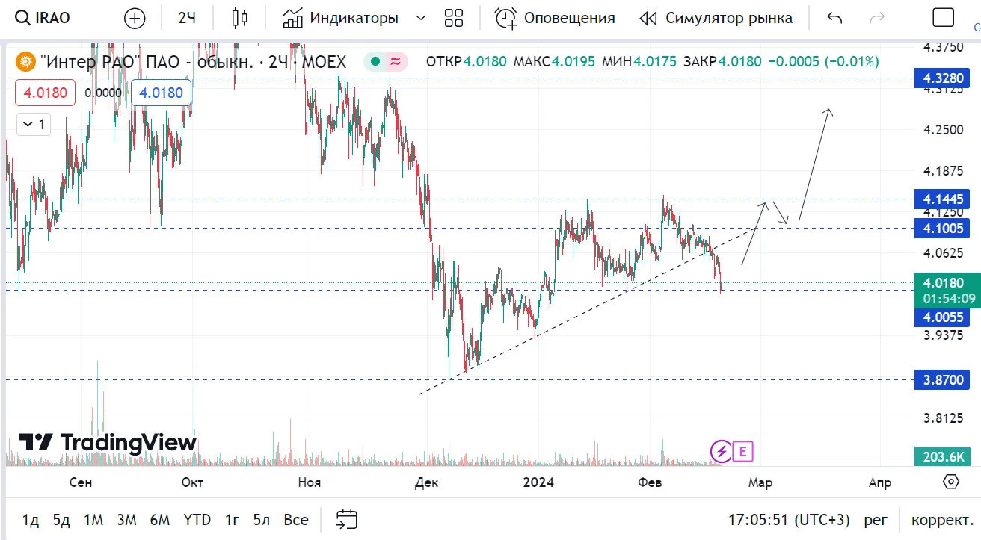
Task: Open the chart layout grid selector
Action: pos(454,18)
